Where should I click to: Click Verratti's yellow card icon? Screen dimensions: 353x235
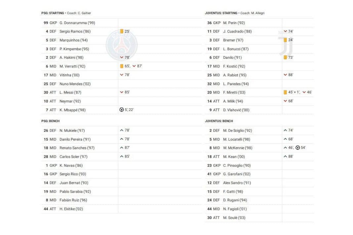point(122,66)
